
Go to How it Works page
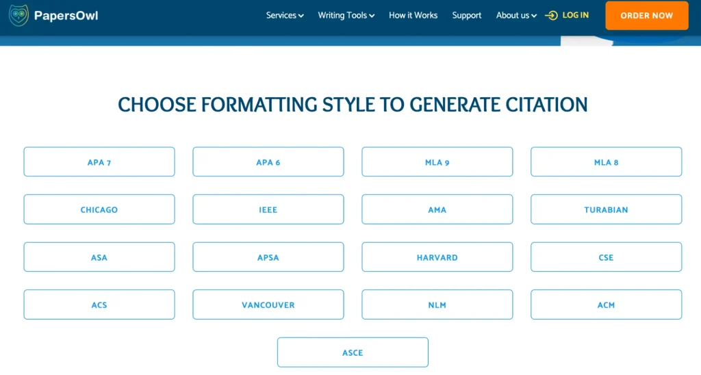point(413,15)
